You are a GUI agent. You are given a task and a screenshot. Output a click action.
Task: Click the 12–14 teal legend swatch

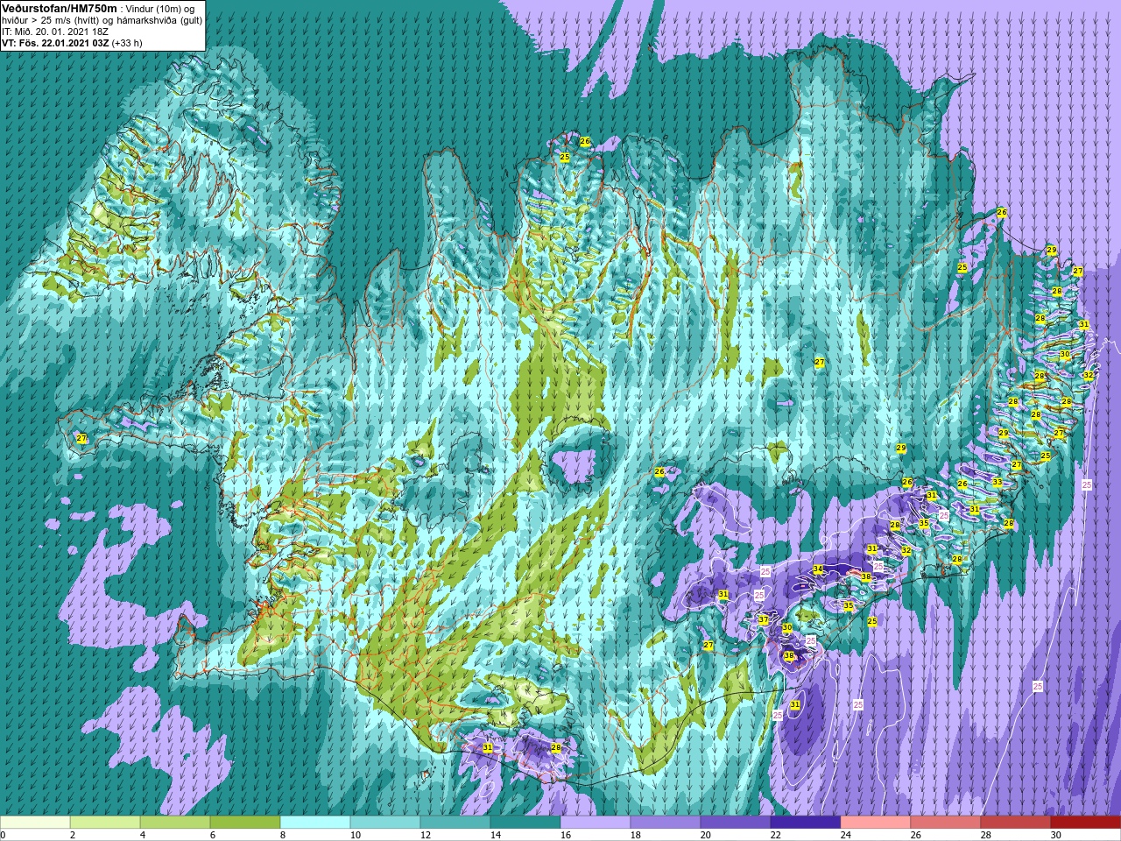pyautogui.click(x=455, y=823)
